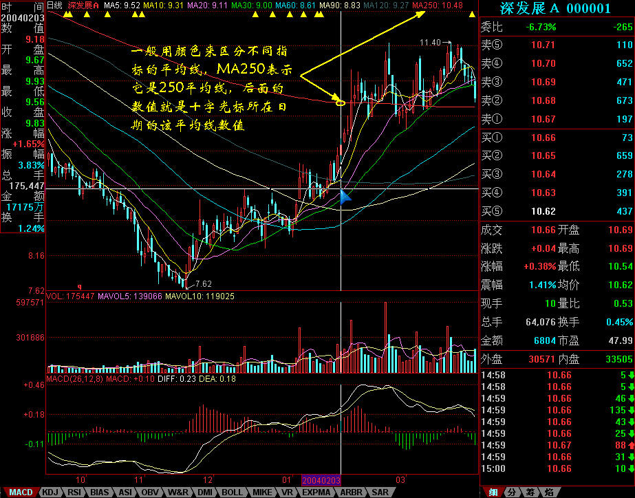Select the 卖⑤ ask price 10.71
635x498 pixels.
click(x=542, y=45)
